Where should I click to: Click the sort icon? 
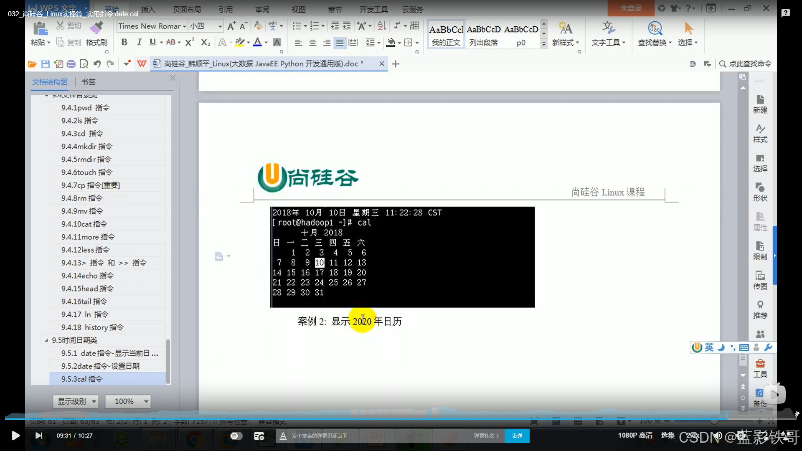click(381, 26)
